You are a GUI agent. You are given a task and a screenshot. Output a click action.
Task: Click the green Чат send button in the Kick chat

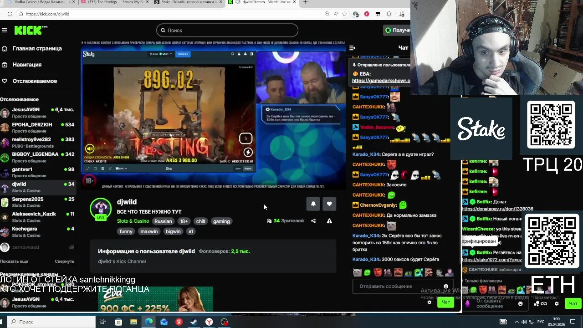pyautogui.click(x=445, y=302)
